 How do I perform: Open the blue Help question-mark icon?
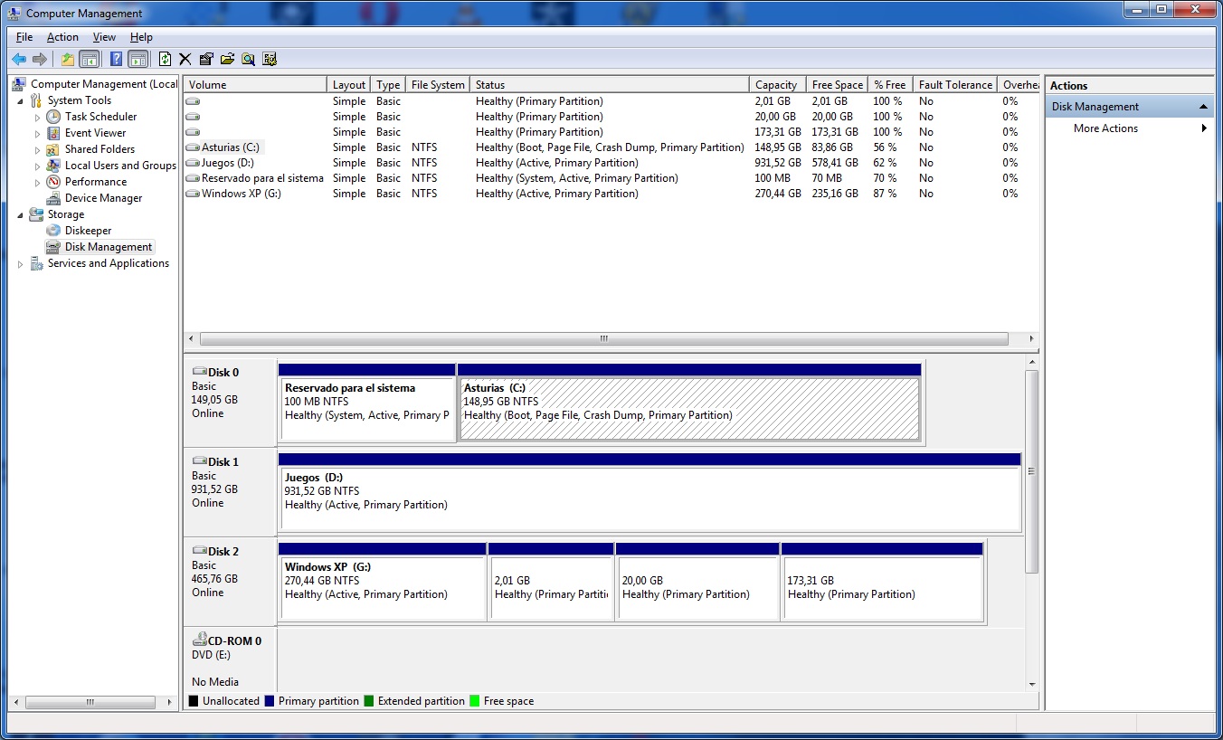(x=117, y=59)
